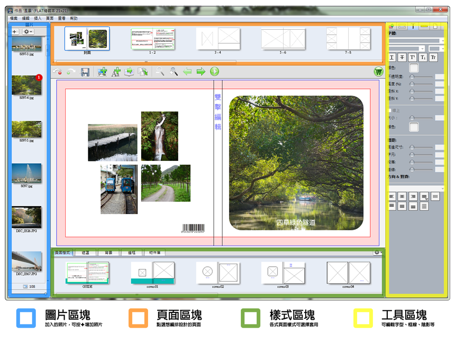Select the 頁面樣式 tab in style panel
Viewport: 455px width, 342px height.
pyautogui.click(x=62, y=253)
